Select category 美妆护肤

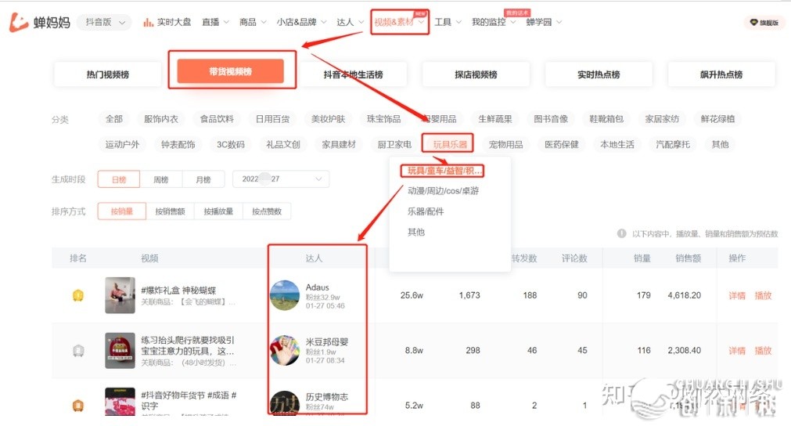pos(329,119)
